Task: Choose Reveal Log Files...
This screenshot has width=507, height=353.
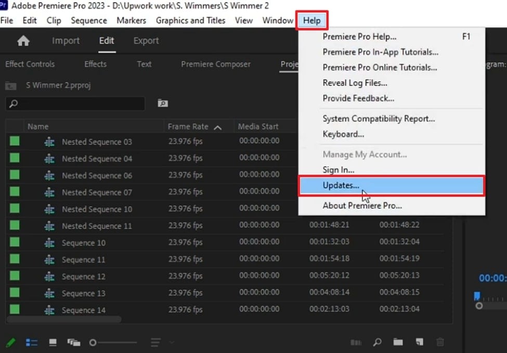Action: [391, 83]
